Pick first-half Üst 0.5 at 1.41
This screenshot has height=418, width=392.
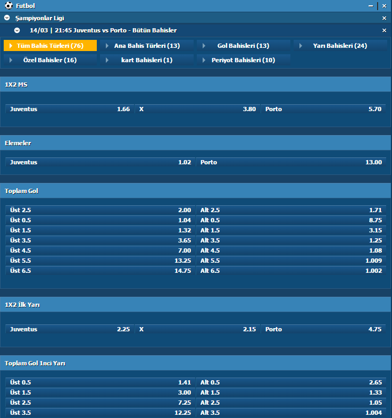[x=101, y=382]
